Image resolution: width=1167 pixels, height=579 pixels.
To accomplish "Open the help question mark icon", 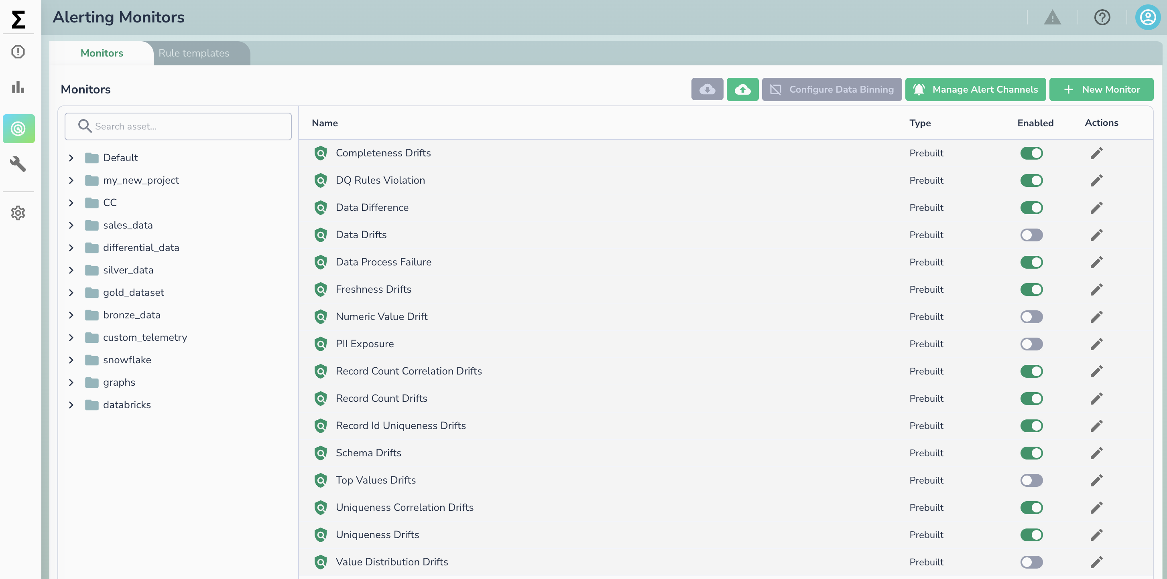I will click(x=1102, y=18).
